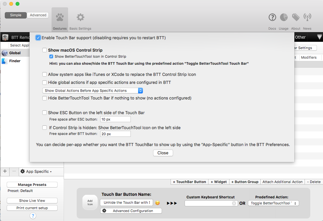
Task: Open the News antenna icon
Action: point(307,17)
